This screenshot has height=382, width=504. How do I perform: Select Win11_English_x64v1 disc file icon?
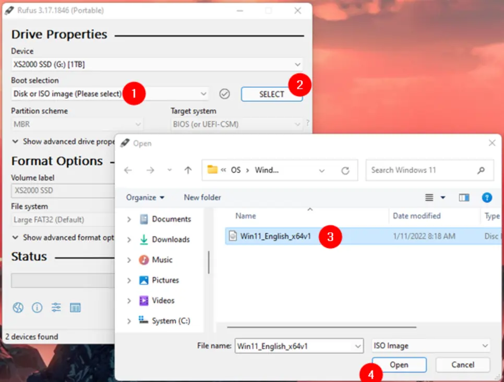(x=233, y=236)
